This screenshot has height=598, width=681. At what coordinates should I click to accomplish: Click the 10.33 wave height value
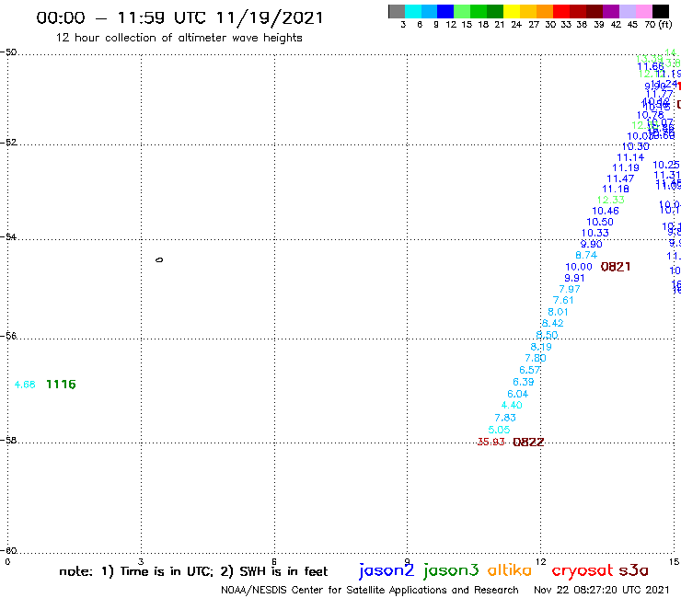pyautogui.click(x=595, y=233)
